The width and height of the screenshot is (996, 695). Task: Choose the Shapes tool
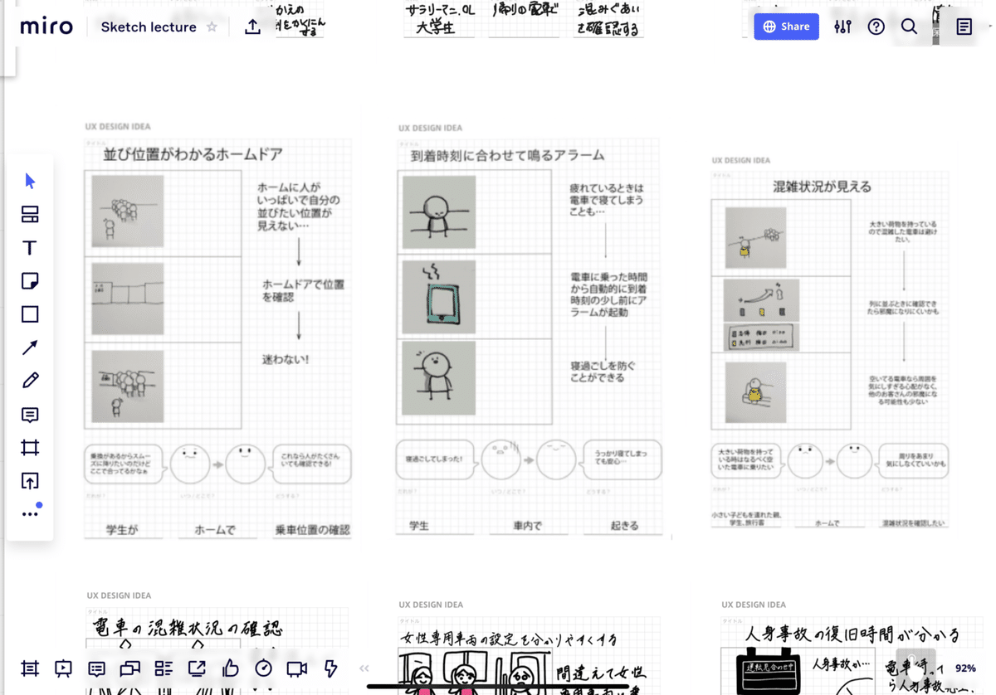click(29, 313)
